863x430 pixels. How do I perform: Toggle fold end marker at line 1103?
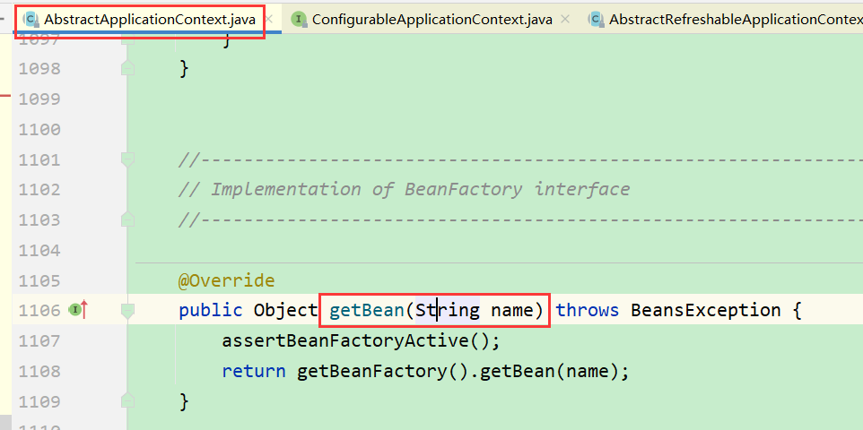click(x=127, y=220)
